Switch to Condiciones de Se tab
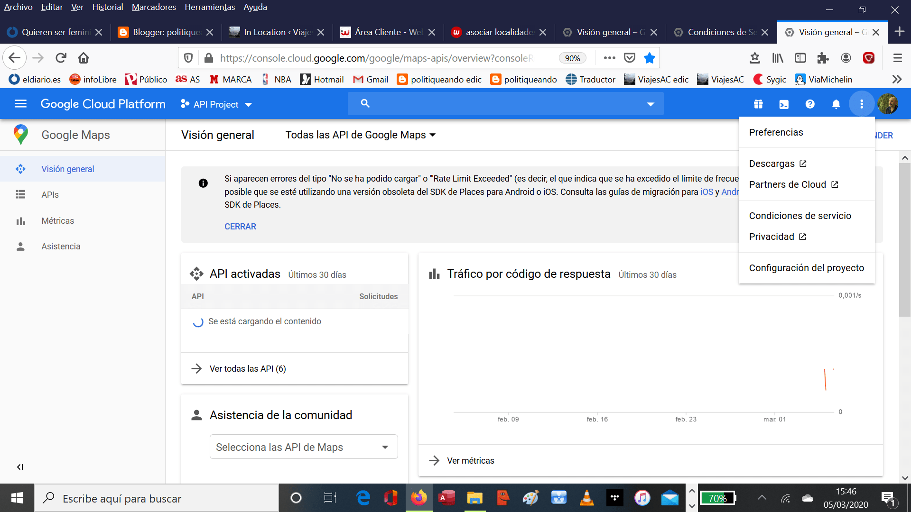Image resolution: width=911 pixels, height=512 pixels. 721,32
